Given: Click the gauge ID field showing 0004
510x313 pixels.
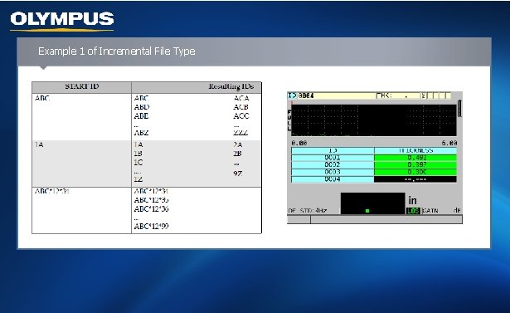Looking at the screenshot, I should click(x=337, y=95).
